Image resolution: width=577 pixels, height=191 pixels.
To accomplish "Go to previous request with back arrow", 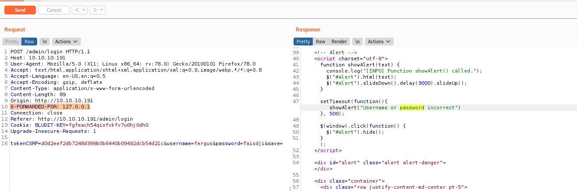I will tap(76, 10).
